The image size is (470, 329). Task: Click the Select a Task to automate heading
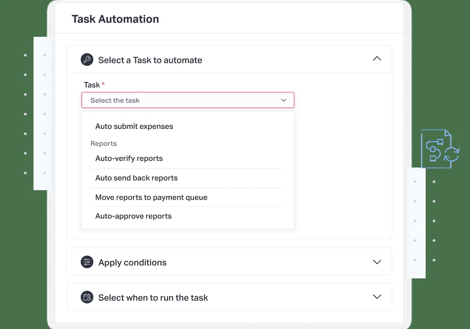coord(150,60)
